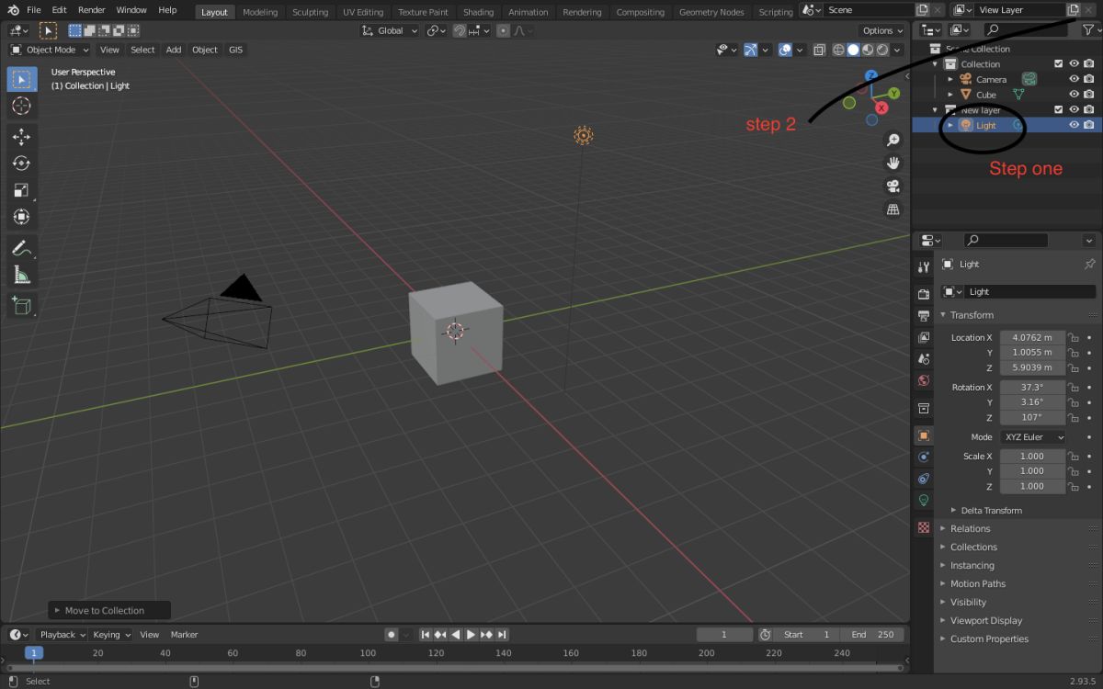Image resolution: width=1103 pixels, height=689 pixels.
Task: Click the End frame field 250
Action: (x=873, y=635)
